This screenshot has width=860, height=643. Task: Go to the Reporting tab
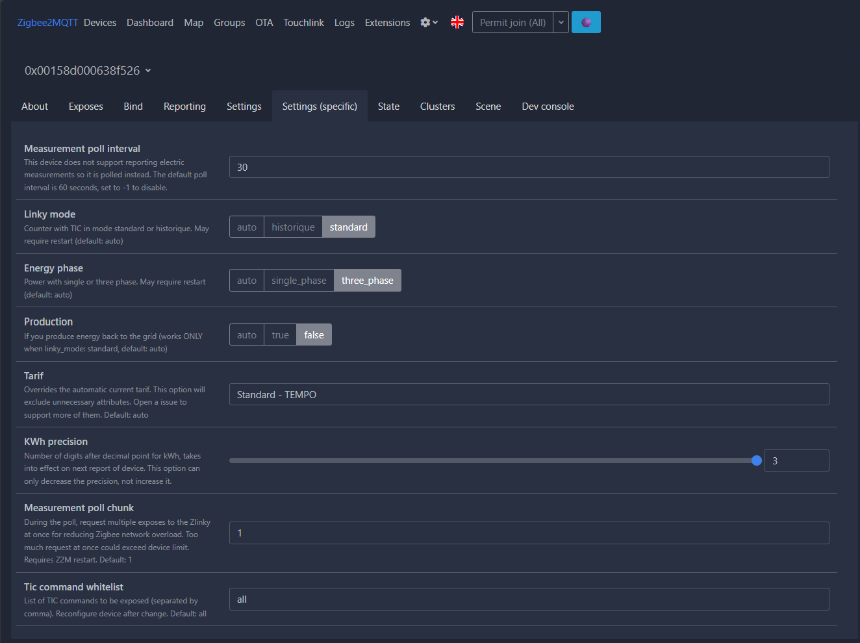click(184, 107)
